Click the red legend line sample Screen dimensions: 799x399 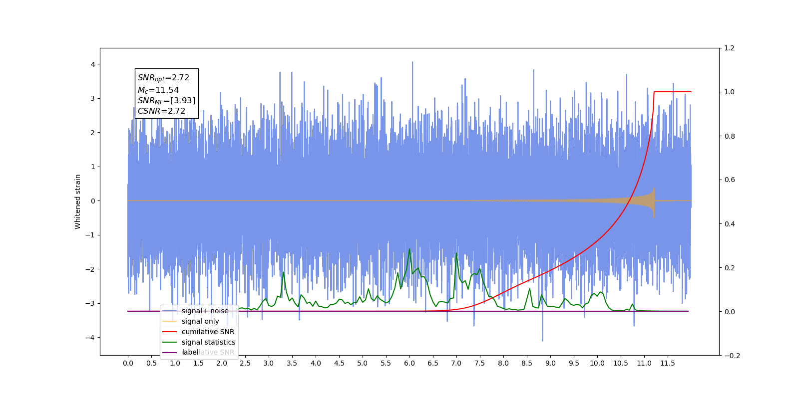tap(170, 332)
